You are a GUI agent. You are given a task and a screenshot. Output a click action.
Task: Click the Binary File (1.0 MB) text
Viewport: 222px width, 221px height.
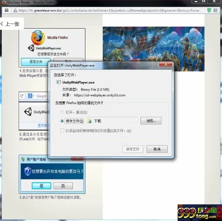coord(95,89)
